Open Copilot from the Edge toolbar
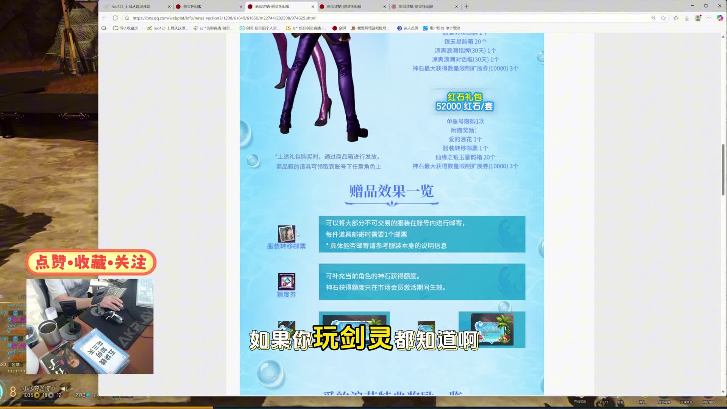This screenshot has height=409, width=727. [x=720, y=18]
